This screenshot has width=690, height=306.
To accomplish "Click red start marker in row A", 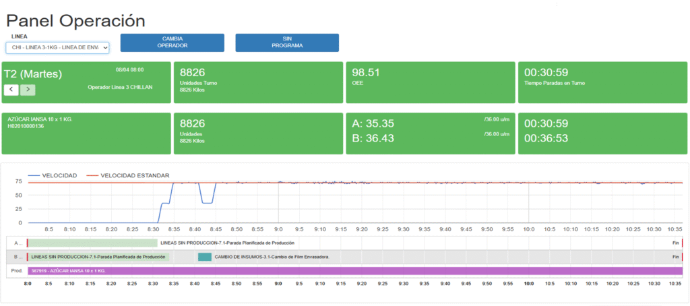I will (27, 243).
